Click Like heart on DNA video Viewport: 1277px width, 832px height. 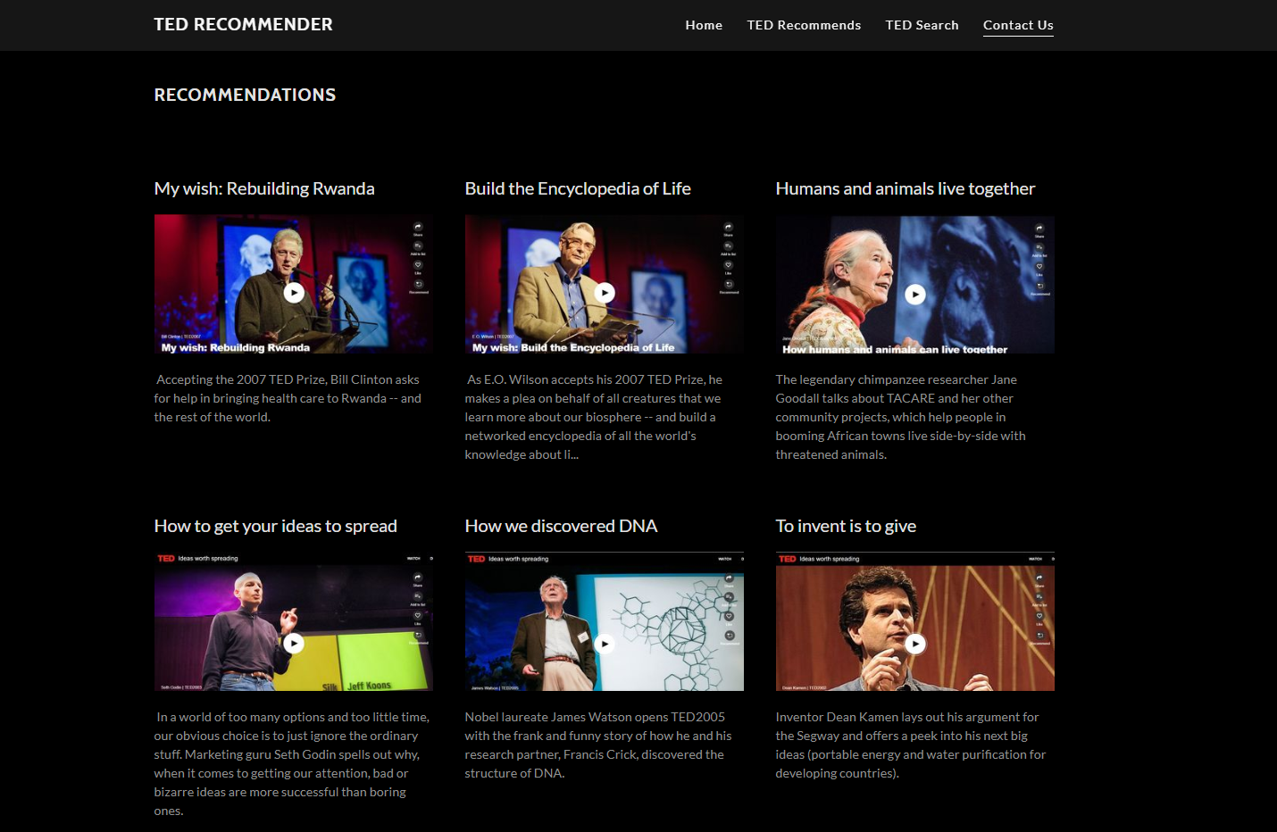click(729, 616)
